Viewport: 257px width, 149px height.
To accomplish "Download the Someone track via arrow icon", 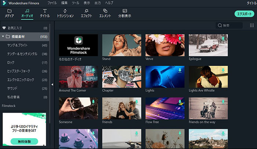I will coord(93,102).
